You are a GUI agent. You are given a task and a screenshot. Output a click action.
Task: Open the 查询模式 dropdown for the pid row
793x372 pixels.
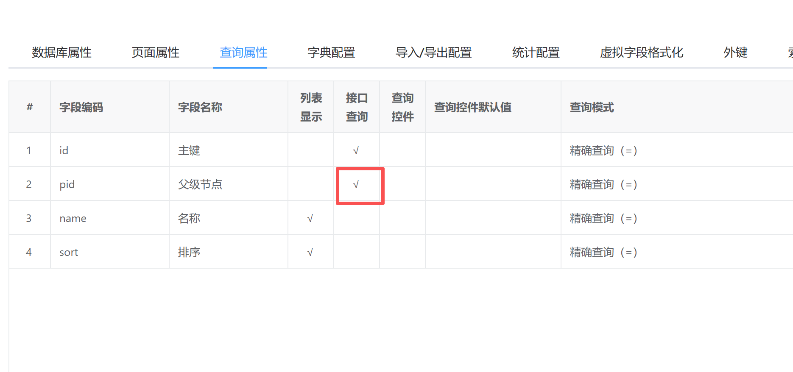coord(603,184)
